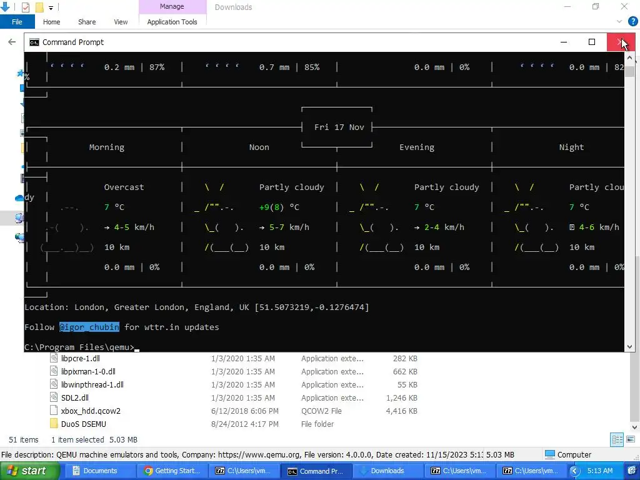Select libwinpthread-1.dll file
The width and height of the screenshot is (640, 480).
pos(92,384)
